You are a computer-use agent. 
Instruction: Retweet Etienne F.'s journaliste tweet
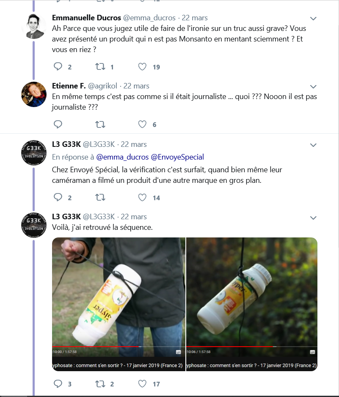pyautogui.click(x=100, y=124)
